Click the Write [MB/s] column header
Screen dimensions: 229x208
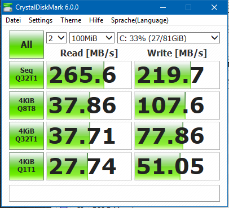coord(177,53)
